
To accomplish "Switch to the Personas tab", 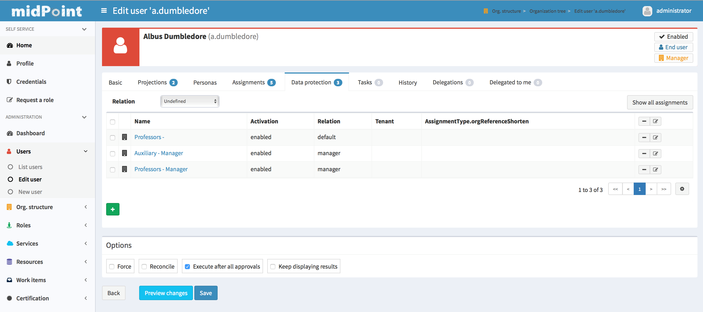I will (x=205, y=82).
